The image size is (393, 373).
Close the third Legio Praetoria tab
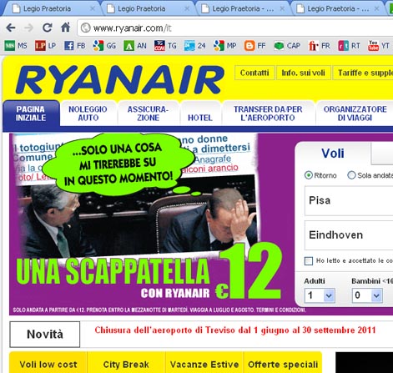coord(282,8)
